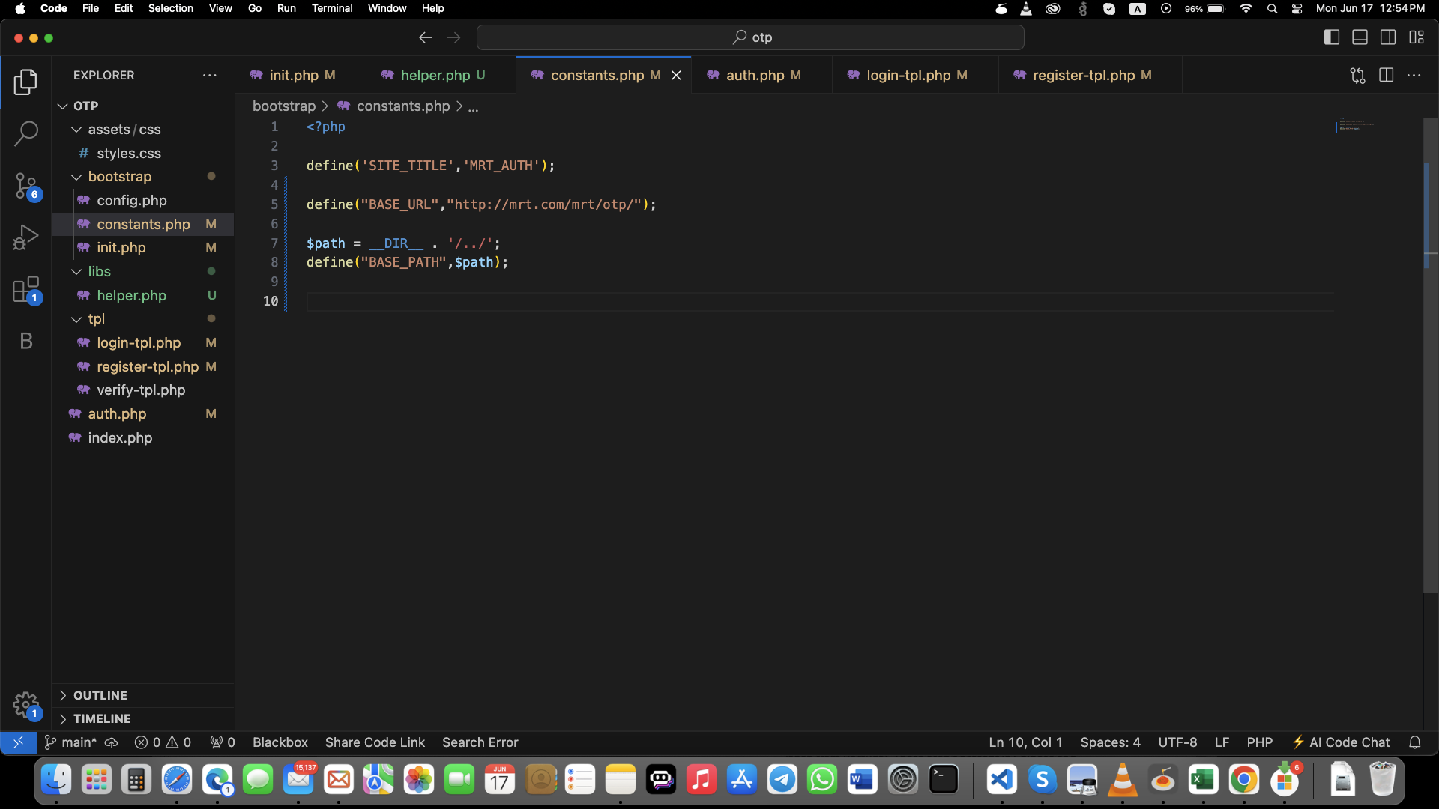Open the Remote Explorer icon
The width and height of the screenshot is (1439, 809).
pyautogui.click(x=16, y=742)
